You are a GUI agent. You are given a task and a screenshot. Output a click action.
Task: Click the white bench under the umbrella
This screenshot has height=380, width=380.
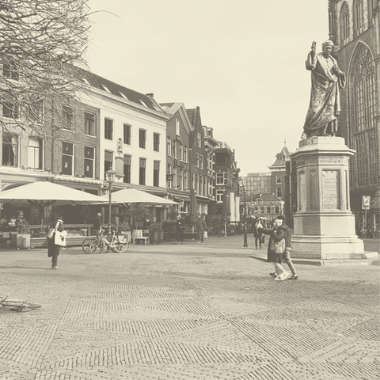140,237
